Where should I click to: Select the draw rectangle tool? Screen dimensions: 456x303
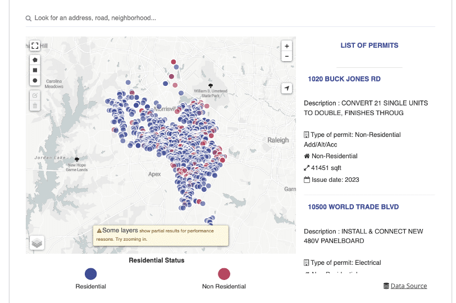[35, 70]
